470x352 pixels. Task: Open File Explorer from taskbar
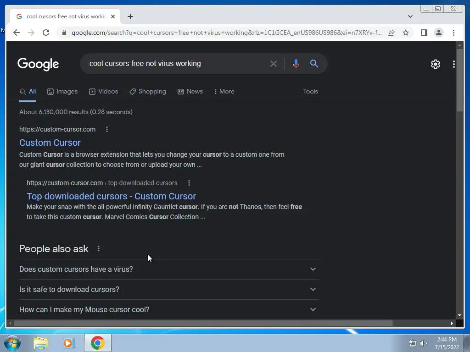pos(41,343)
